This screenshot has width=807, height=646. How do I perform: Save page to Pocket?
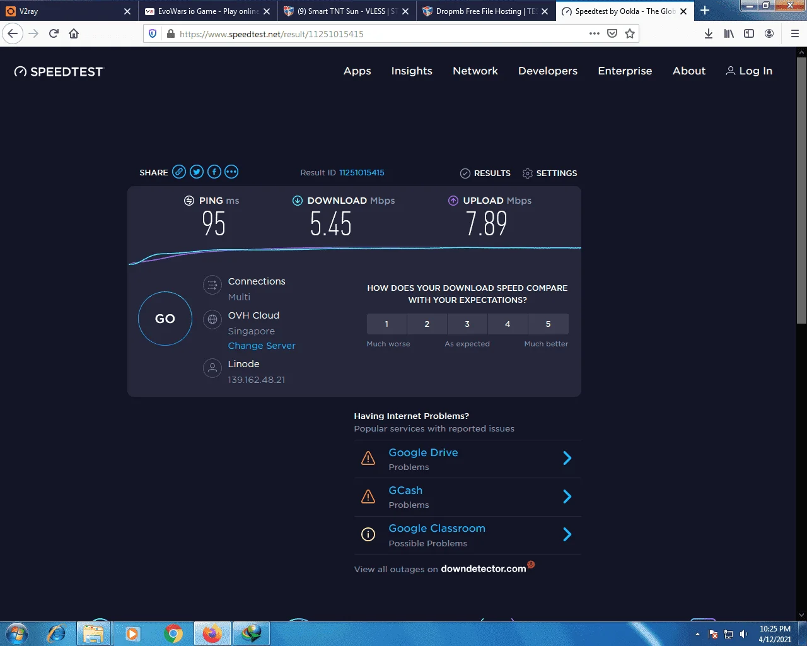pyautogui.click(x=612, y=33)
